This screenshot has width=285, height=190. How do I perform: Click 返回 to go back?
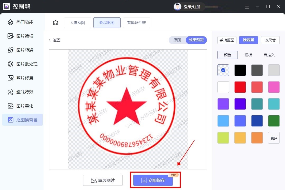pyautogui.click(x=54, y=40)
